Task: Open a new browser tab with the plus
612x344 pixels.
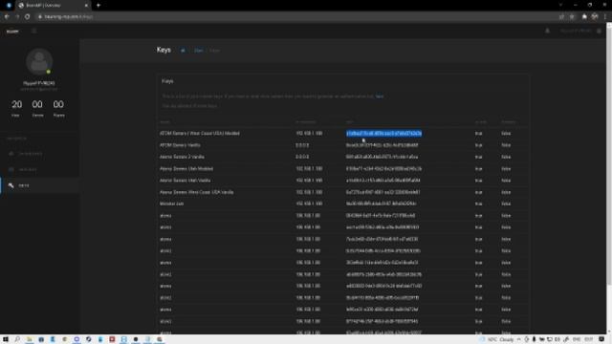Action: pos(98,5)
